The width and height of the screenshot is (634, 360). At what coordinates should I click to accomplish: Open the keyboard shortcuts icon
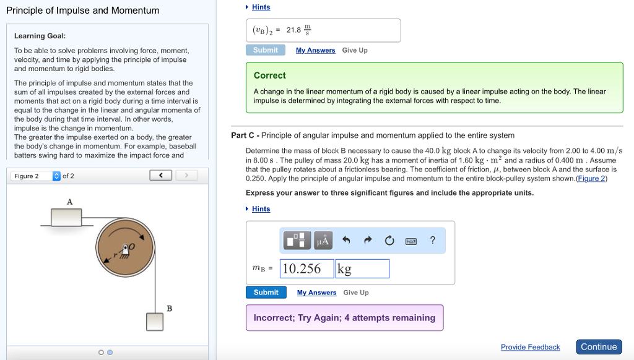pyautogui.click(x=410, y=241)
